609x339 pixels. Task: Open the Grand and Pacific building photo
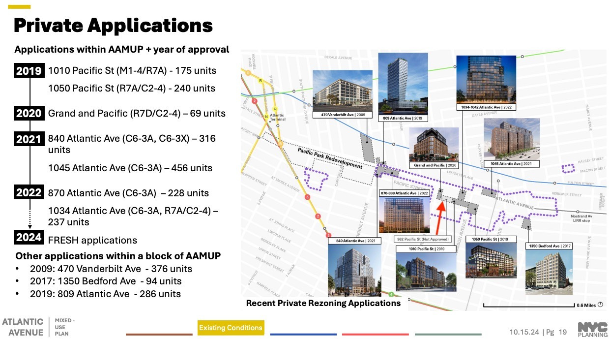click(x=434, y=145)
